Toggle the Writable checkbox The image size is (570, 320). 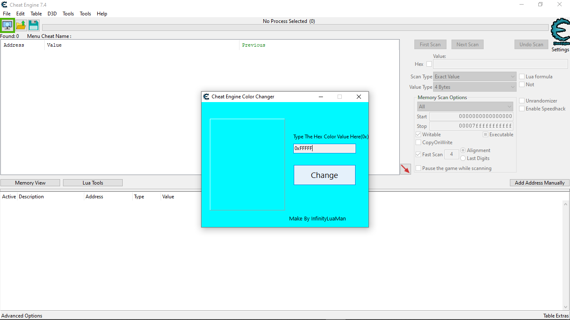pyautogui.click(x=419, y=134)
